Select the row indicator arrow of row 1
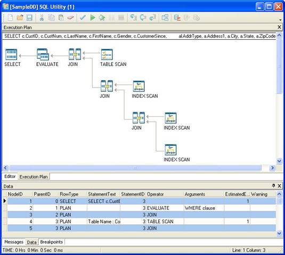 click(x=5, y=201)
